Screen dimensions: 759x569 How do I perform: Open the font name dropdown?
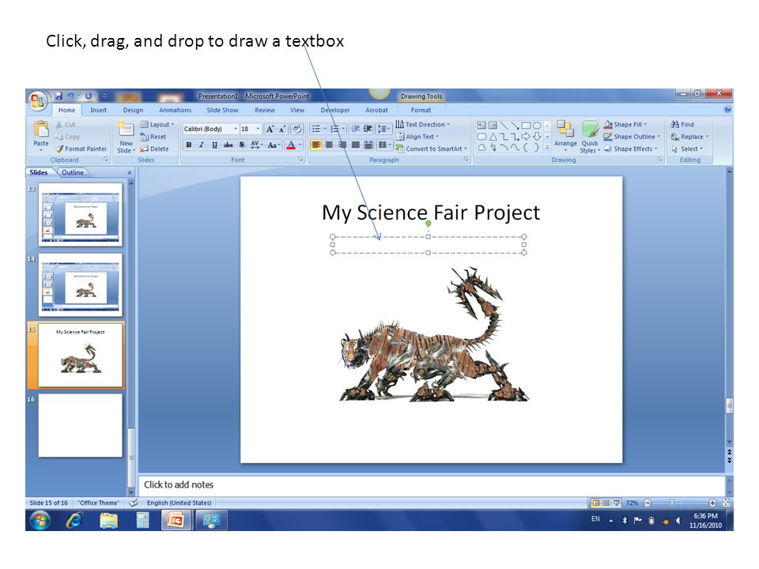point(236,129)
